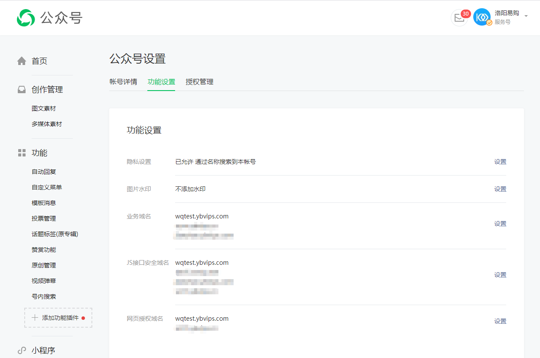Click the 功能 grid icon
540x358 pixels.
coord(22,153)
